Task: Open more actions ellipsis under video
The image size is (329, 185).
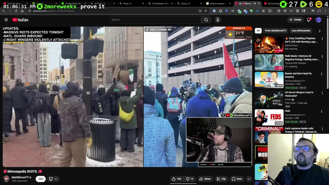Action: click(x=249, y=179)
